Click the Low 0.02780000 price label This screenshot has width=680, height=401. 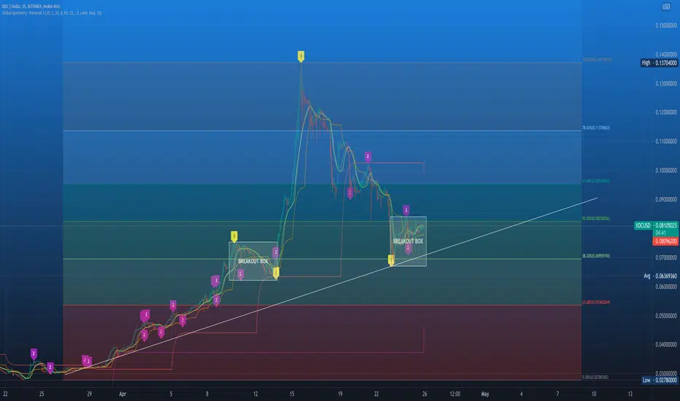(x=659, y=380)
